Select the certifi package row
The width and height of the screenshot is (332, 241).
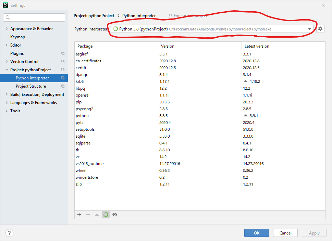tap(200, 68)
